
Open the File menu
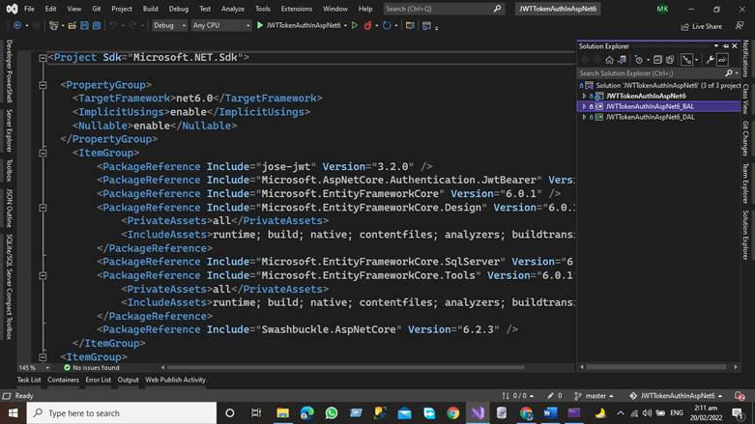[x=29, y=9]
